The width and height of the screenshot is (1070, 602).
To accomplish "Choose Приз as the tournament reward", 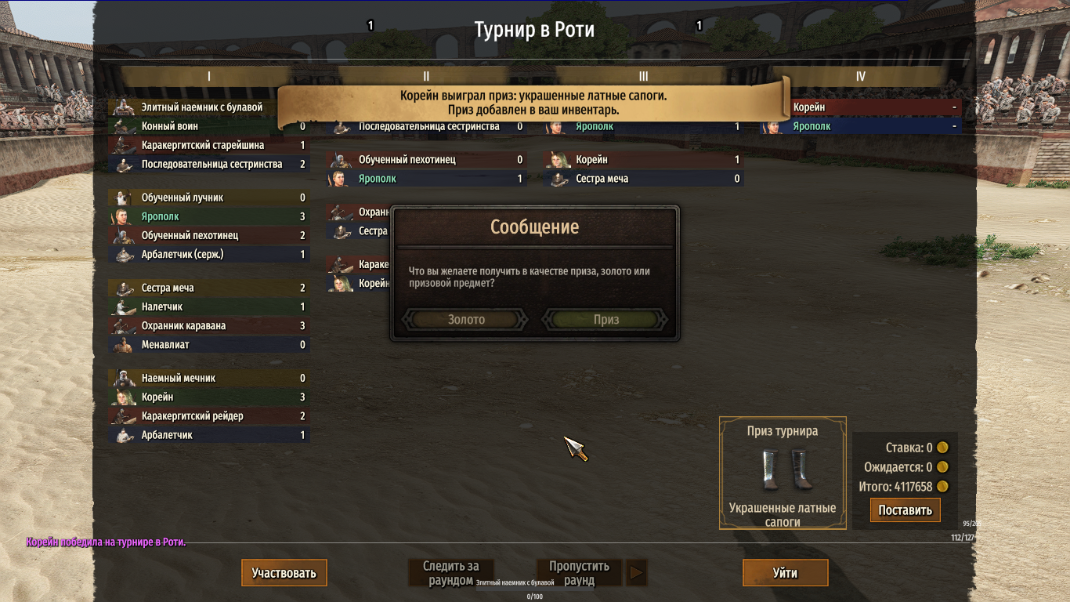I will pos(606,319).
